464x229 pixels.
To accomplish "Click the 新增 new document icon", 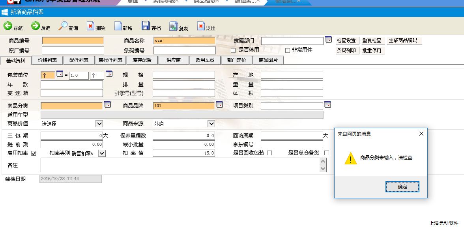I will 118,26.
